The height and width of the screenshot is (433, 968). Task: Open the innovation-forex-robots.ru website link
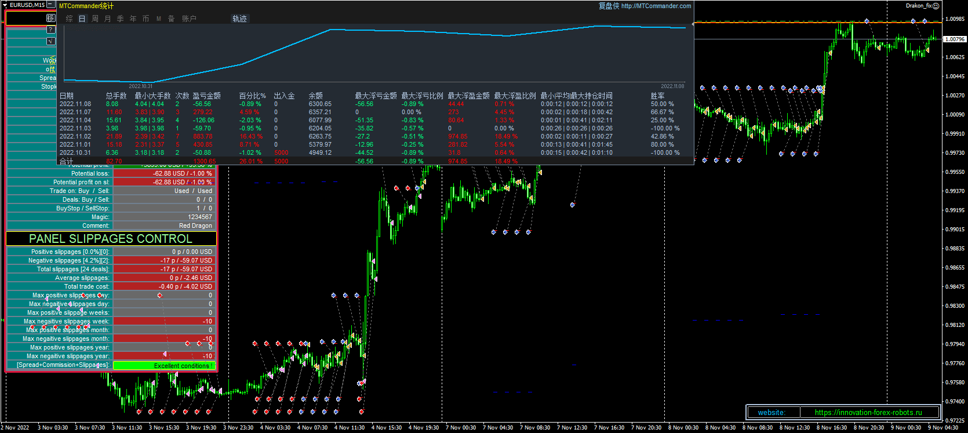(868, 412)
